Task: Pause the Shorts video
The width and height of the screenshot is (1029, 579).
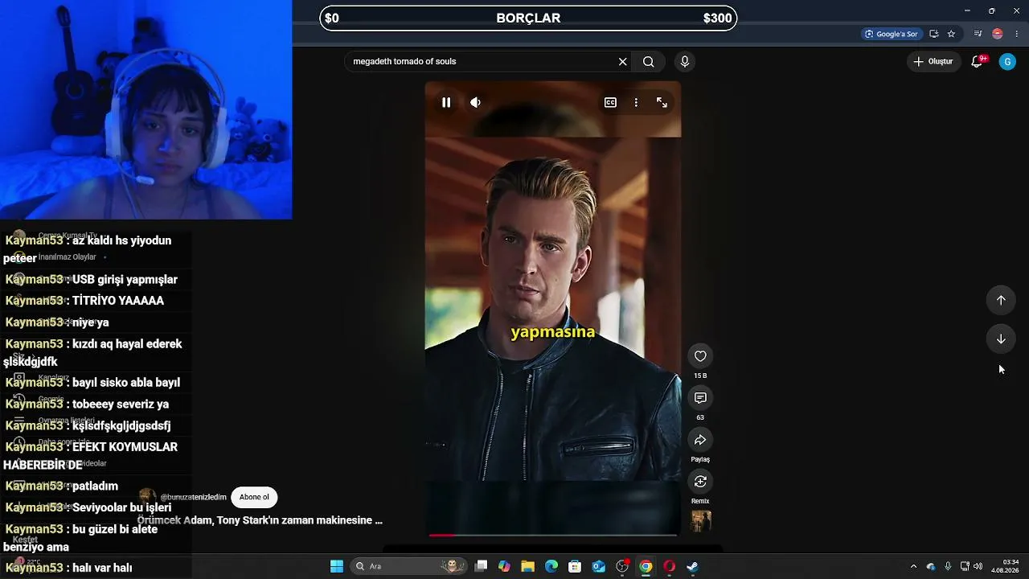Action: pyautogui.click(x=446, y=102)
